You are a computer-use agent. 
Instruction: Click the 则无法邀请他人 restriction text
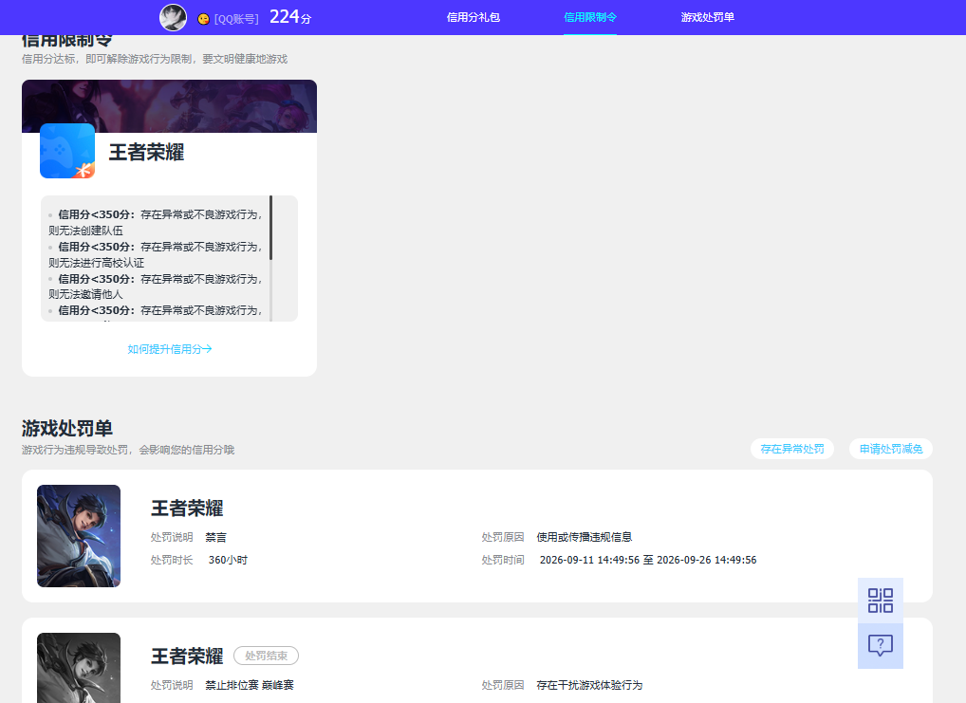pos(85,294)
